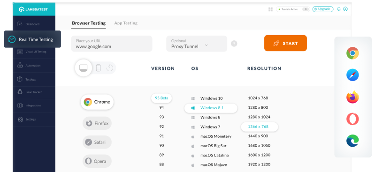
Task: Choose version 93
Action: tap(161, 117)
